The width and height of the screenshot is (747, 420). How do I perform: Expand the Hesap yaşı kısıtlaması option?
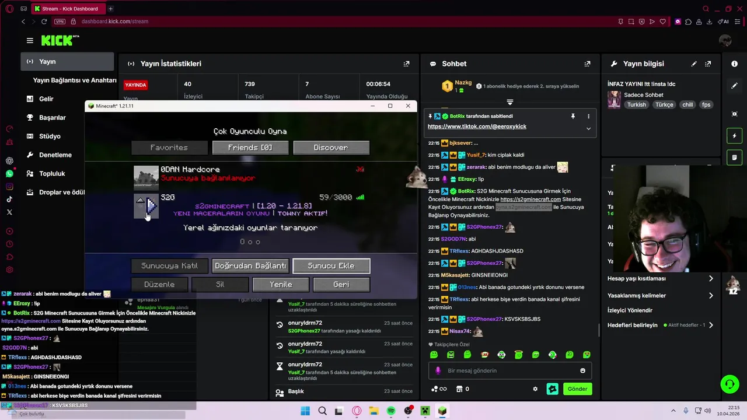711,279
